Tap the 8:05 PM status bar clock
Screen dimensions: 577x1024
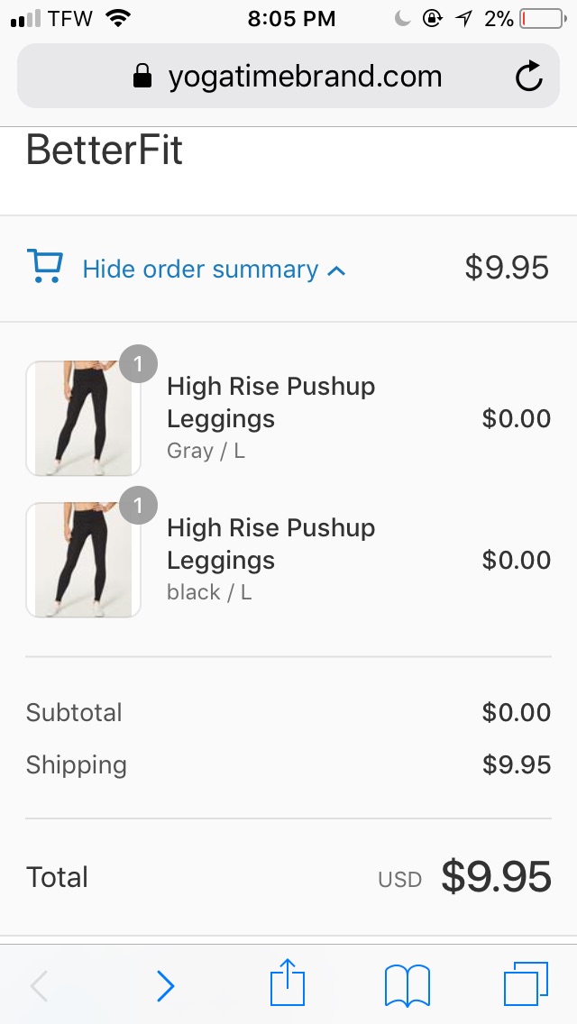click(291, 19)
